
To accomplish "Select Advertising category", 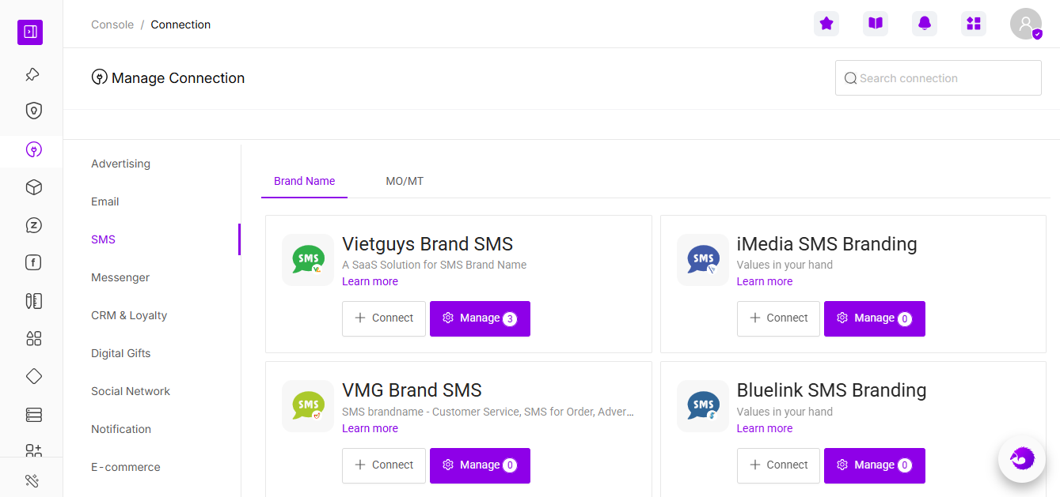I will coord(120,164).
